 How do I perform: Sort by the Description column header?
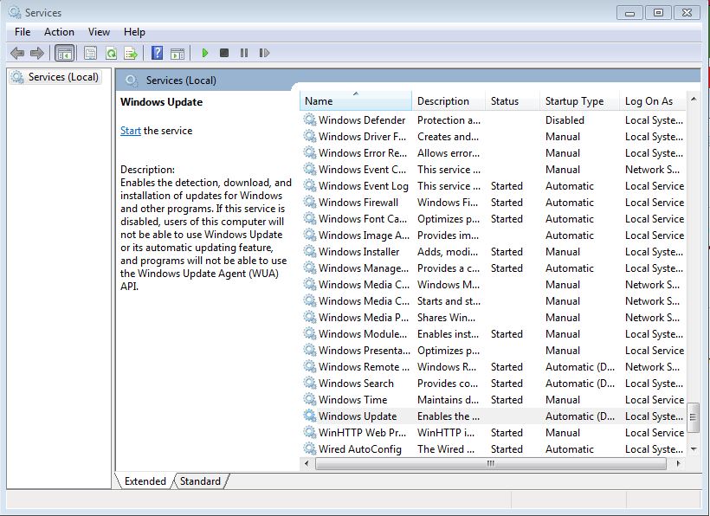pyautogui.click(x=449, y=101)
